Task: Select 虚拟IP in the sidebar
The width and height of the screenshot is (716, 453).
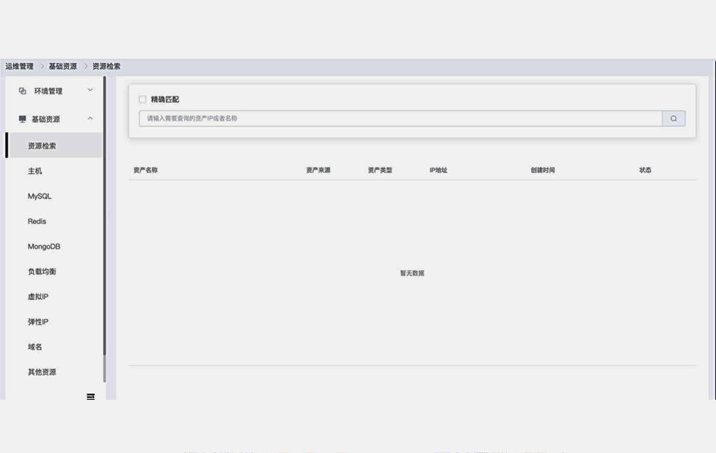Action: 38,297
